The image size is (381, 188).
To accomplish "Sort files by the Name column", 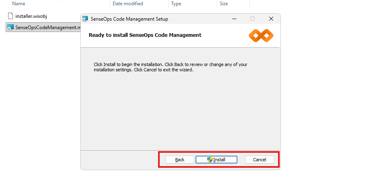I will (19, 4).
